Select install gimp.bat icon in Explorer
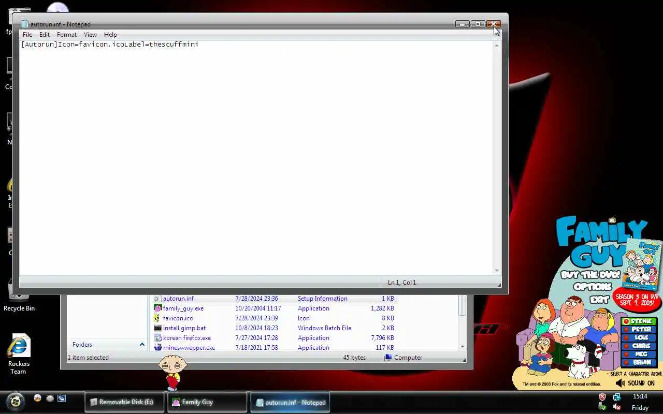Image resolution: width=663 pixels, height=414 pixels. (157, 328)
